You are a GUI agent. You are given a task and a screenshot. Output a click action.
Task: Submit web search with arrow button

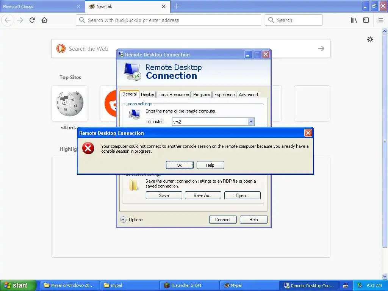click(321, 48)
